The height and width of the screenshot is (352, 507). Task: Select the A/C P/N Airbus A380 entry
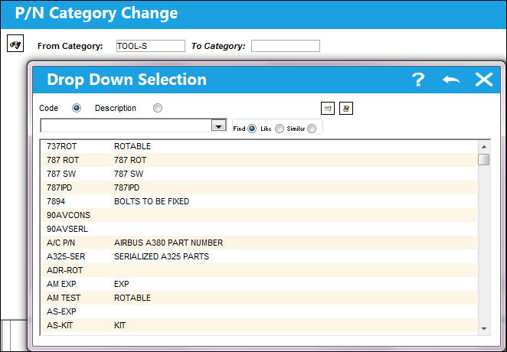click(260, 243)
